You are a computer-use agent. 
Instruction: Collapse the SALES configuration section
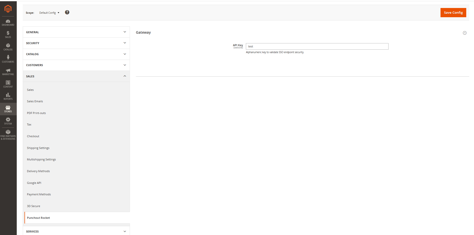(76, 76)
